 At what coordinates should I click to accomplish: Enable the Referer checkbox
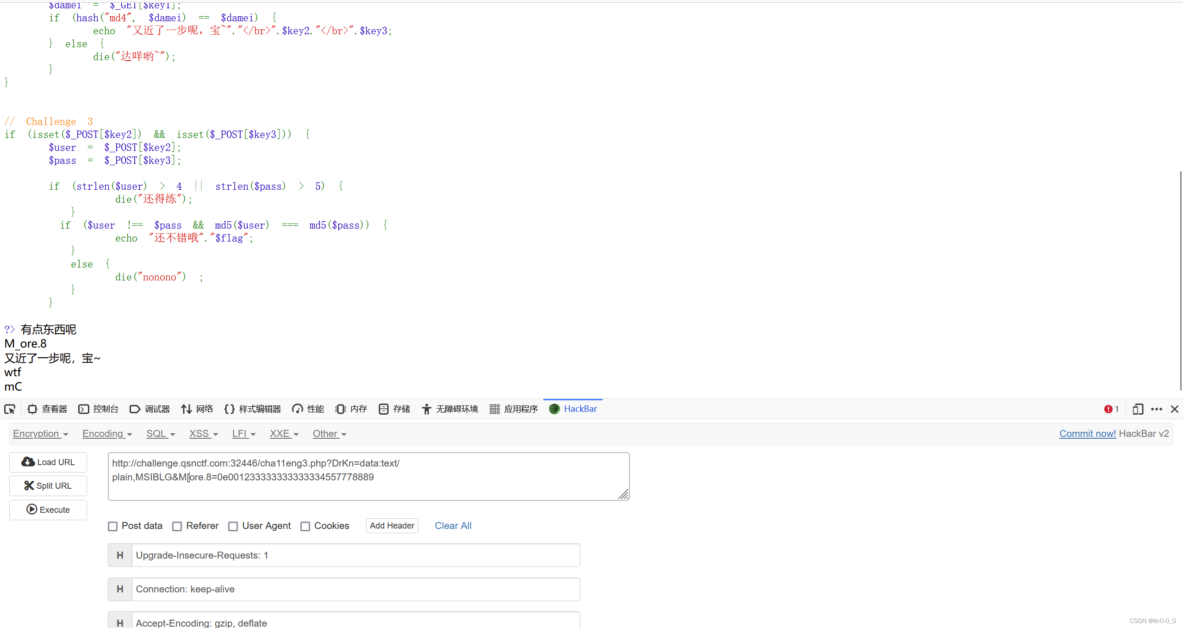click(x=177, y=526)
